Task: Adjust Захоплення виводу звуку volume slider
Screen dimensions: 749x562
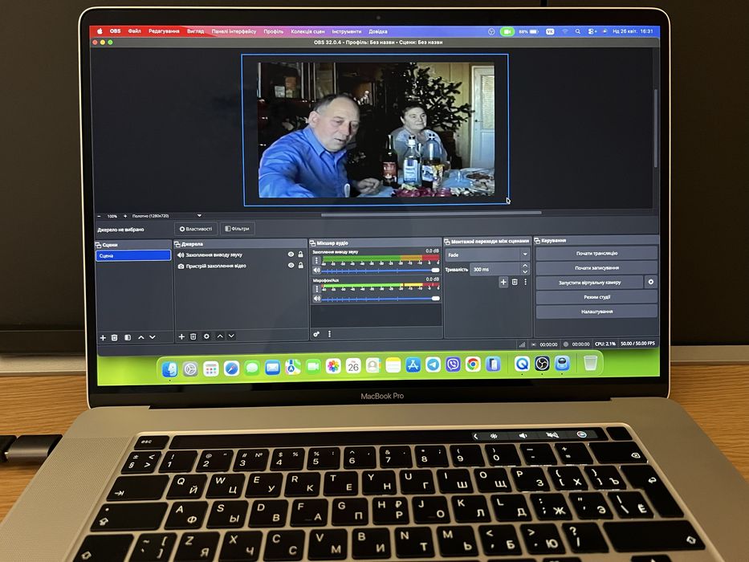Action: pyautogui.click(x=381, y=271)
